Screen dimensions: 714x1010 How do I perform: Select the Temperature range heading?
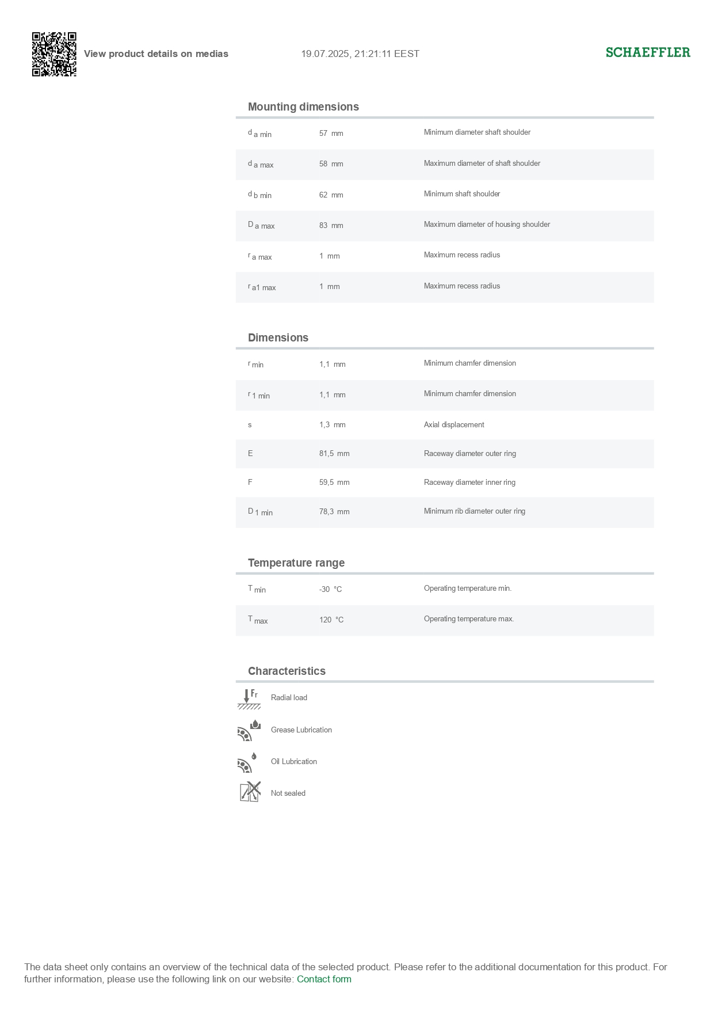(x=296, y=563)
